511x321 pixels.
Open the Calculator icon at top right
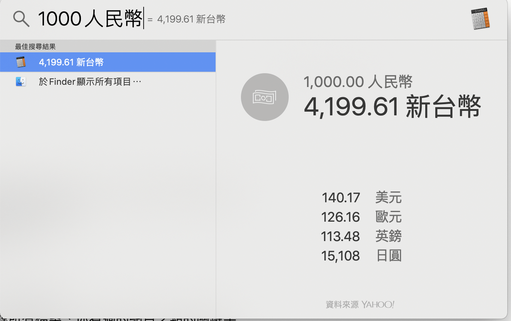click(x=481, y=19)
